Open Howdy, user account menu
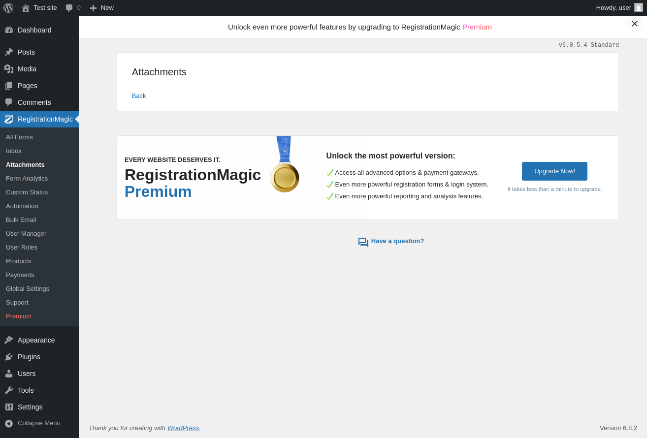This screenshot has width=647, height=438. pyautogui.click(x=614, y=8)
